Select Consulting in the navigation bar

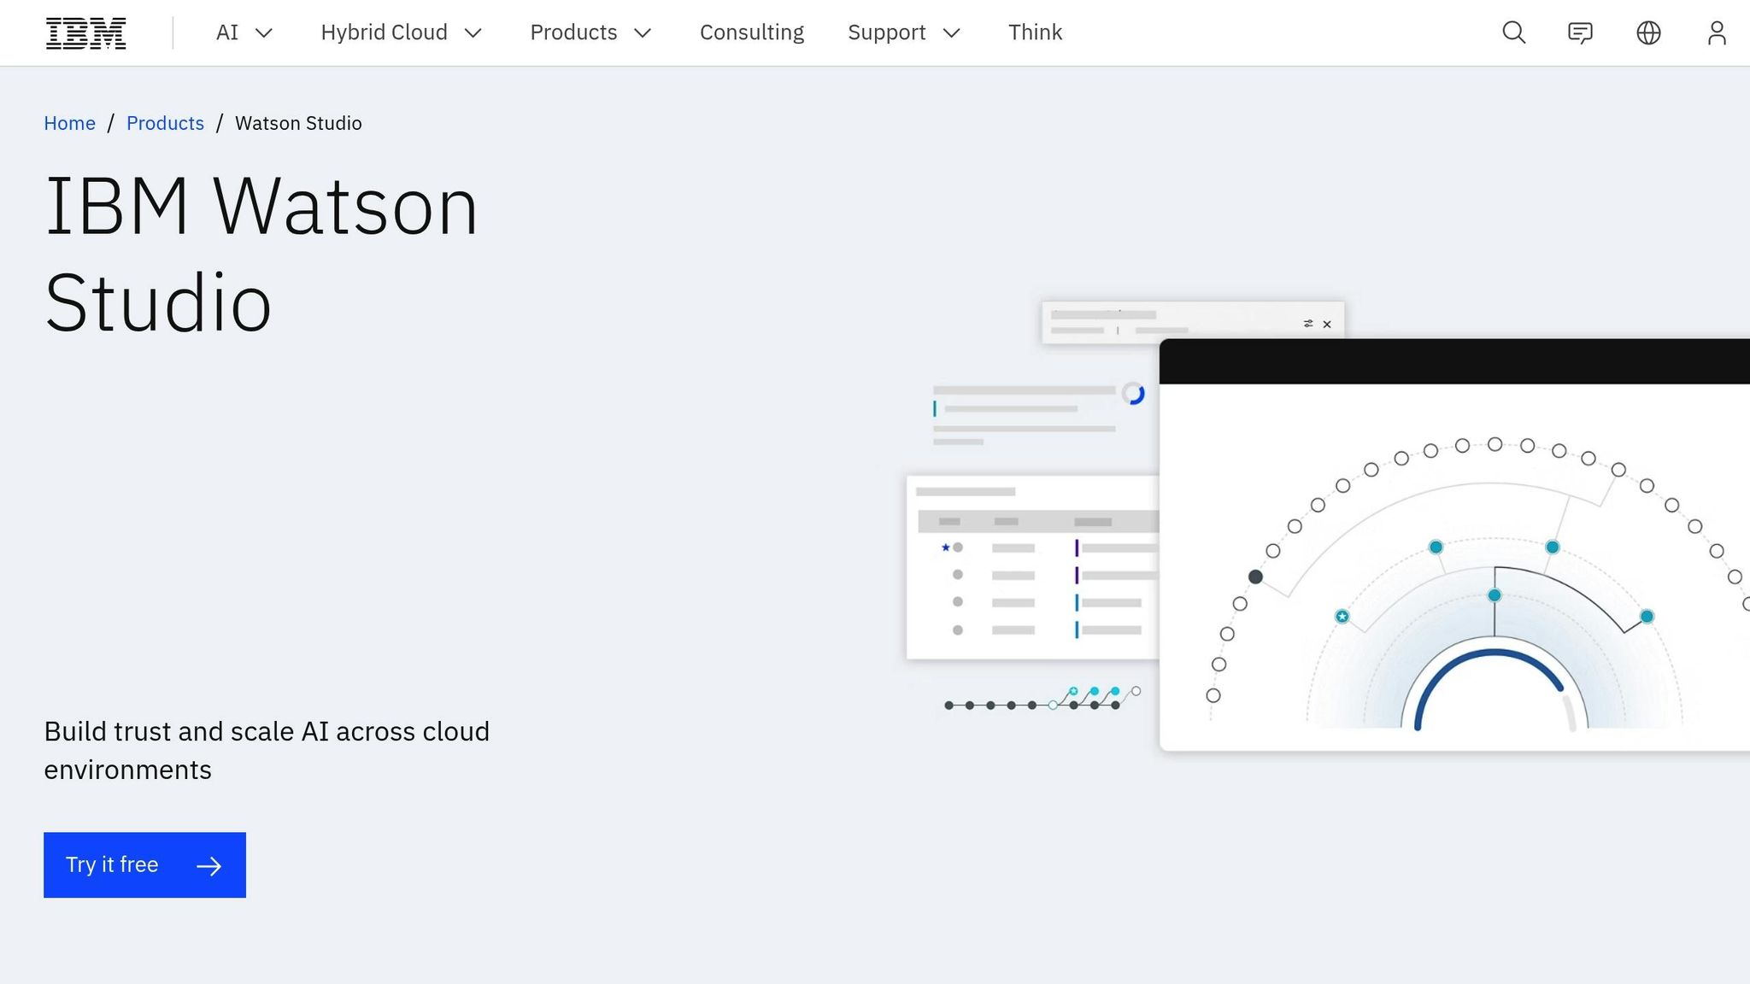(x=752, y=32)
